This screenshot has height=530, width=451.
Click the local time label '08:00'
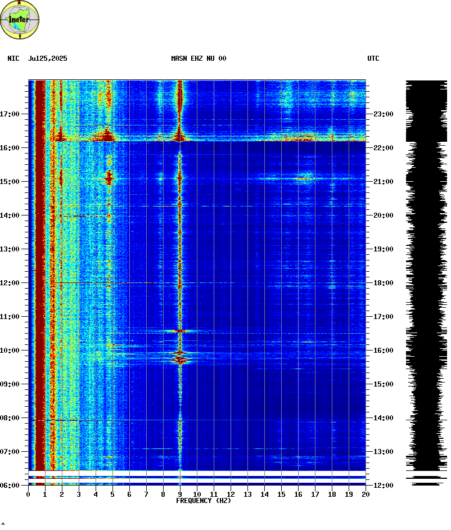coord(10,418)
